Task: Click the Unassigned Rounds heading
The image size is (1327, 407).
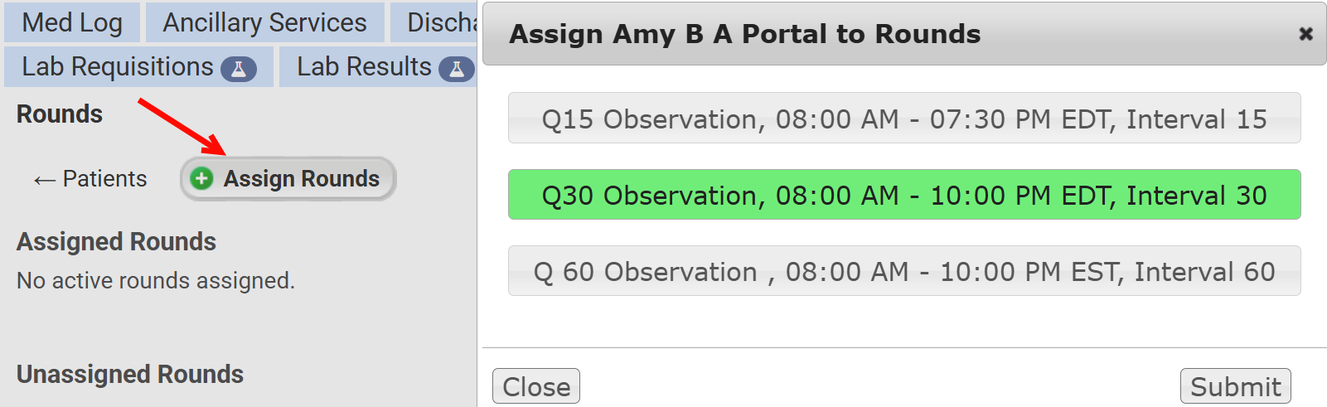Action: [130, 375]
